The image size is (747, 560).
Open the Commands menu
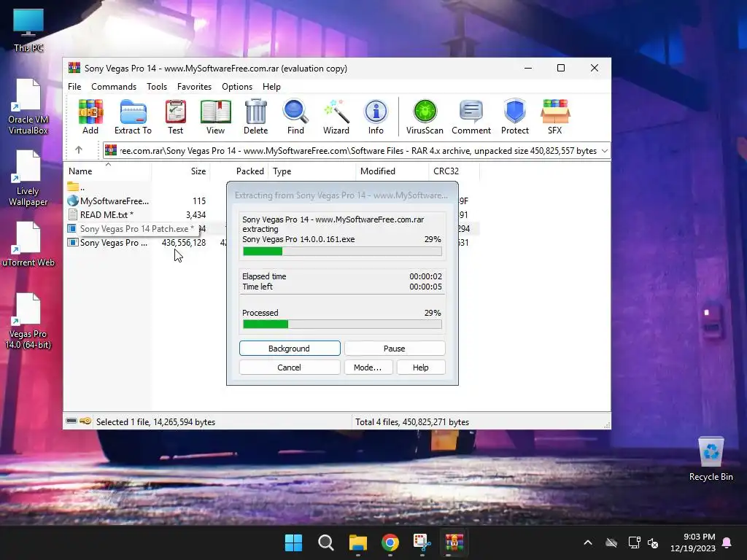[114, 87]
